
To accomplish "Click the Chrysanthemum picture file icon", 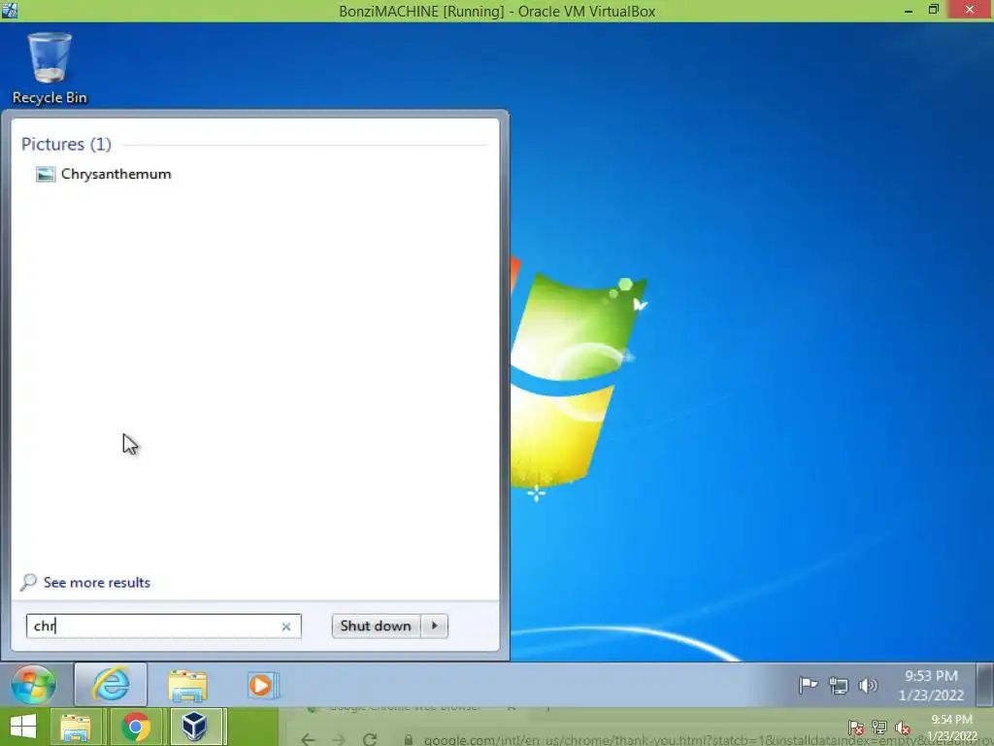I will click(x=45, y=174).
